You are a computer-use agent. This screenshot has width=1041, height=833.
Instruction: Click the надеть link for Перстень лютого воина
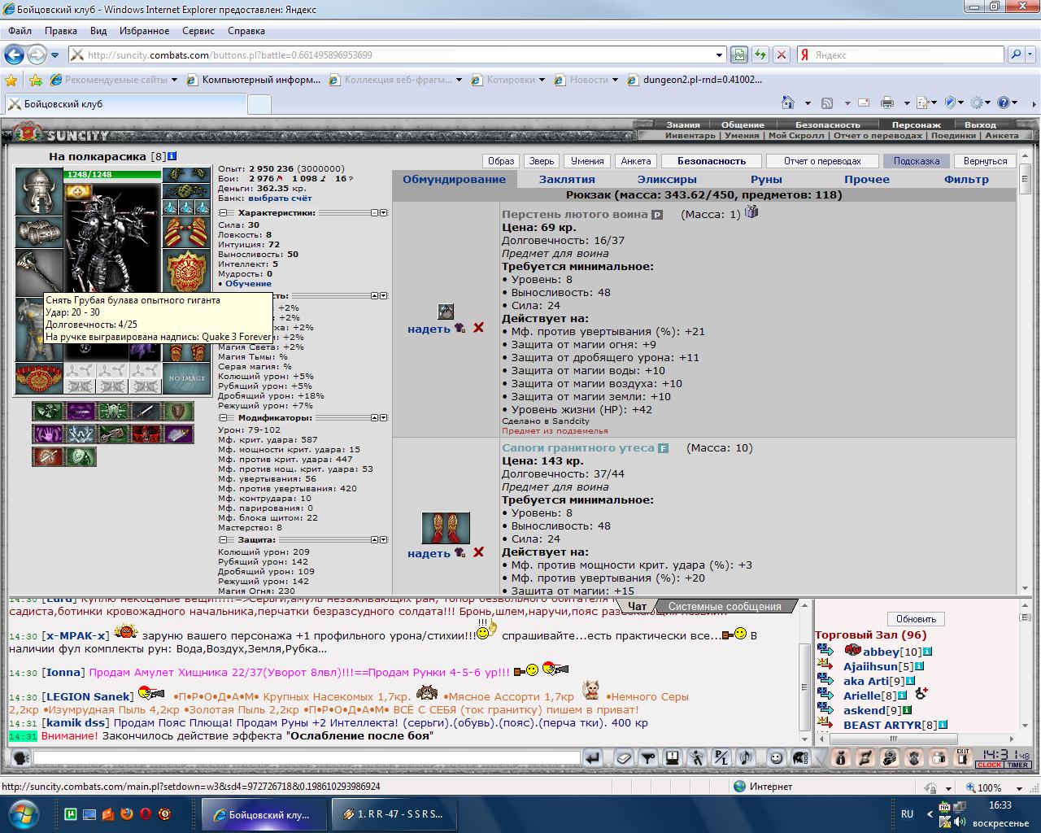[x=429, y=329]
